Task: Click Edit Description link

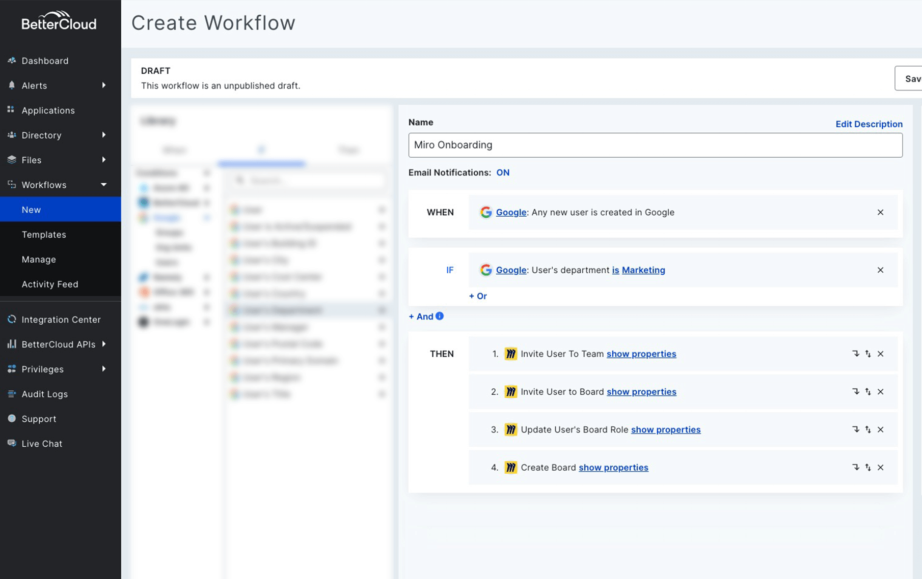Action: 869,124
